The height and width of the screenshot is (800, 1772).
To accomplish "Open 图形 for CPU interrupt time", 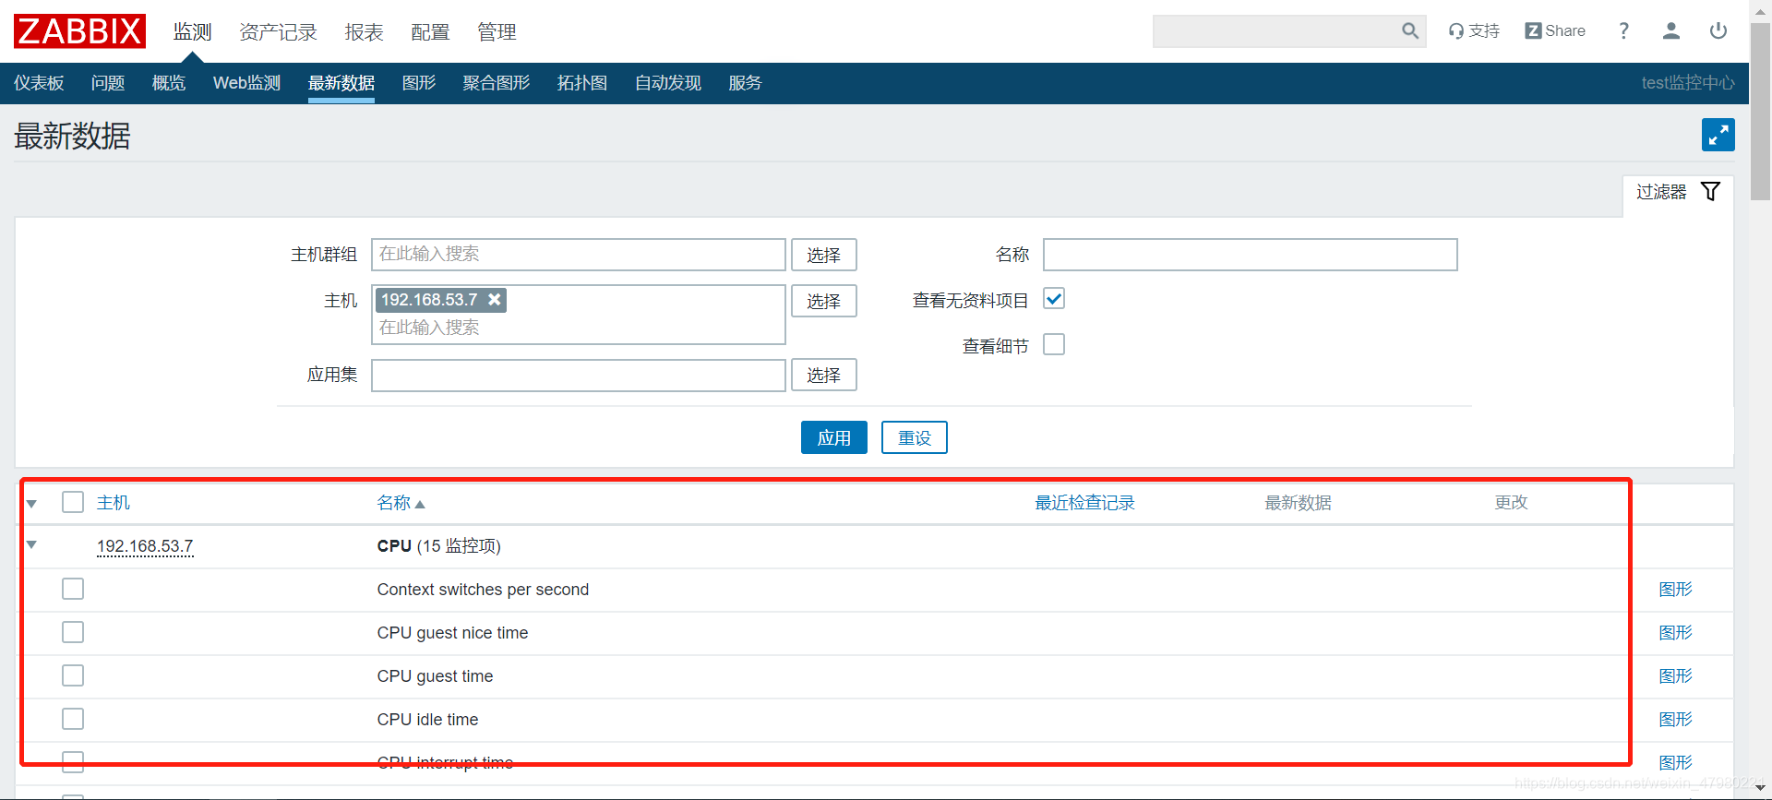I will (1675, 762).
